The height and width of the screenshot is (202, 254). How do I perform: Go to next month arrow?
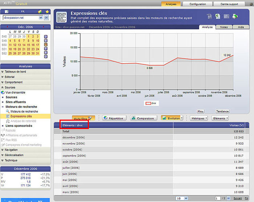click(x=43, y=27)
